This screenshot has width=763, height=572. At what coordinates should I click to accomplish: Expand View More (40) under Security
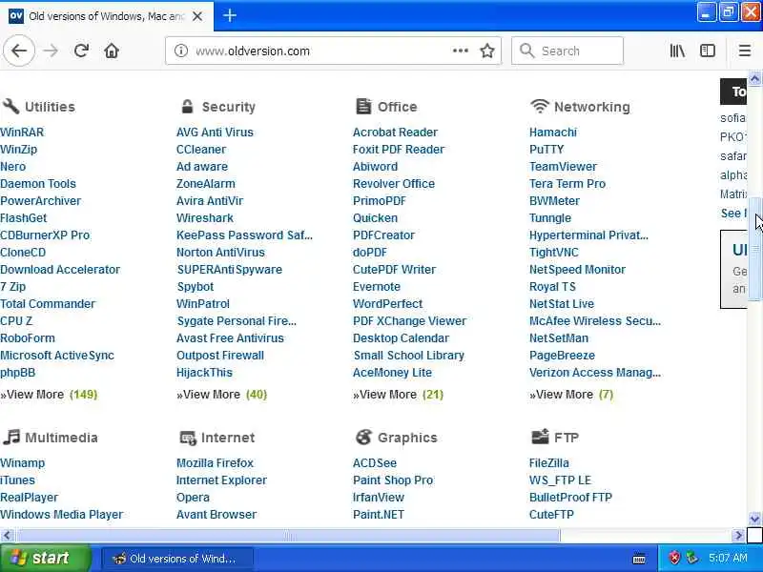222,394
